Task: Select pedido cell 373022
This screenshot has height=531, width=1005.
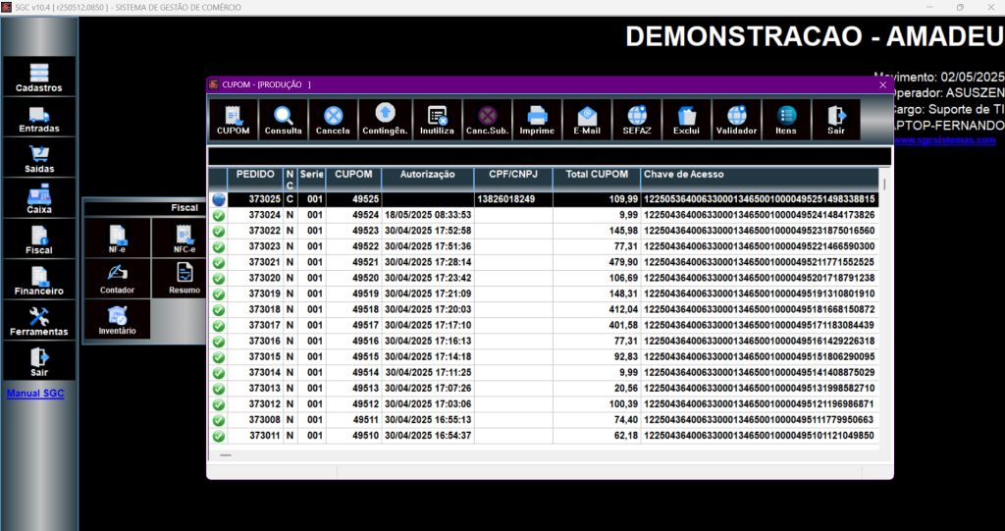Action: [x=255, y=231]
